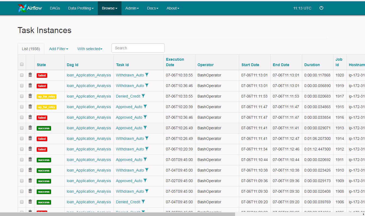365x216 pixels.
Task: Click the Airflow pinwheel logo
Action: [22, 8]
